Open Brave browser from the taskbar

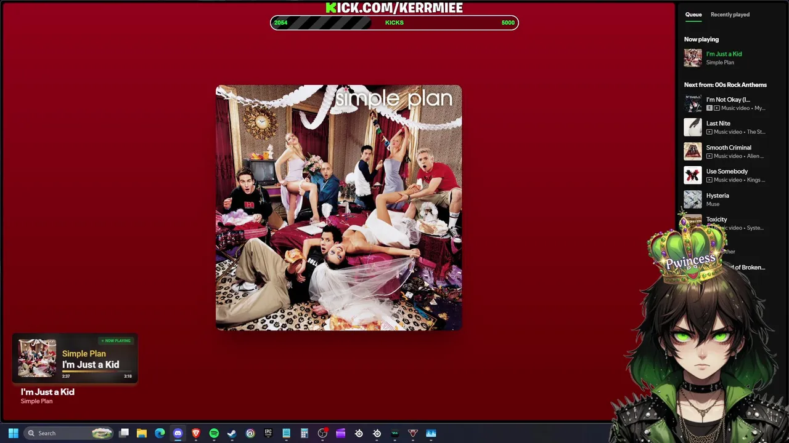[x=196, y=433]
